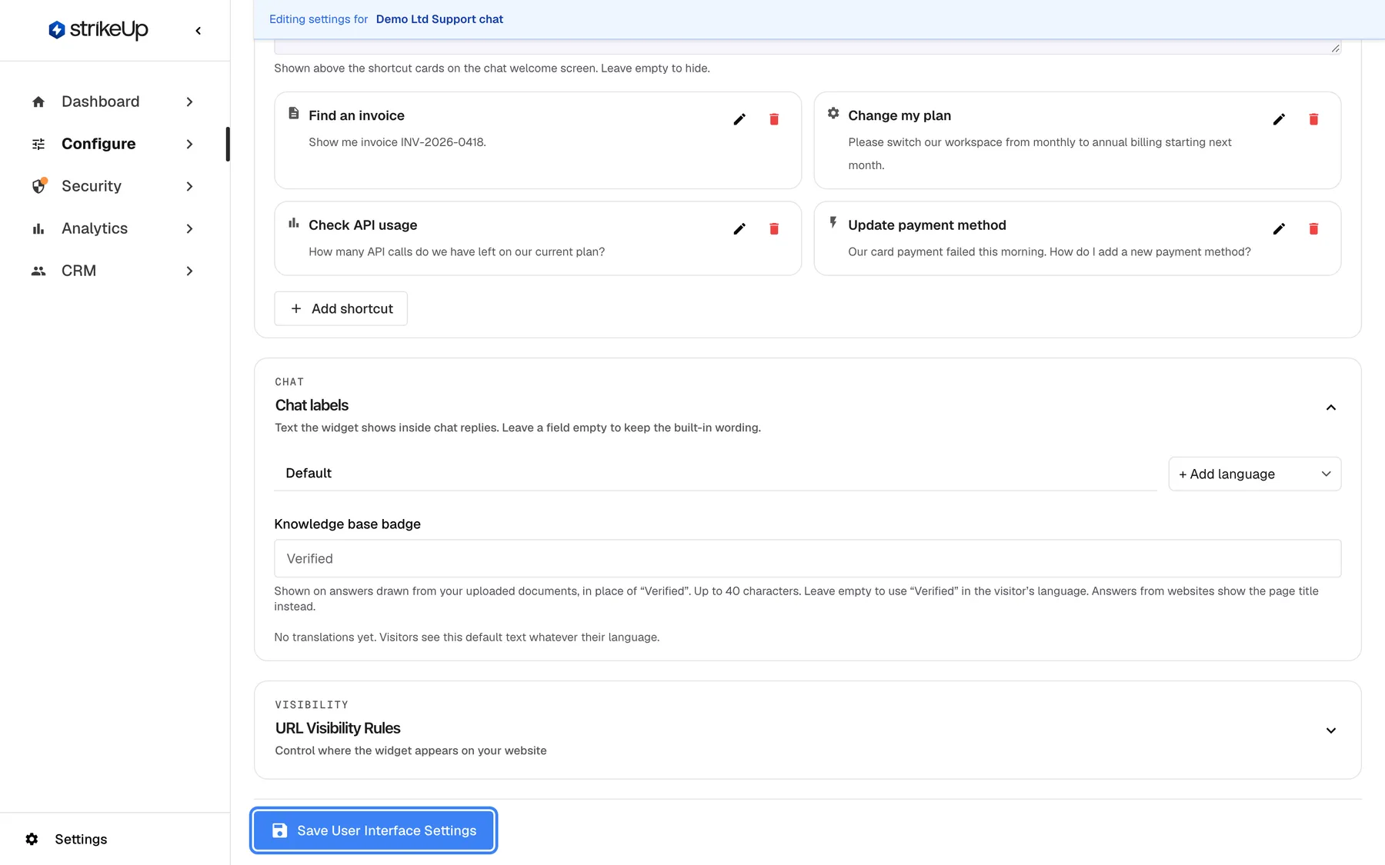
Task: Click the sidebar scrollbar handle
Action: (x=228, y=144)
